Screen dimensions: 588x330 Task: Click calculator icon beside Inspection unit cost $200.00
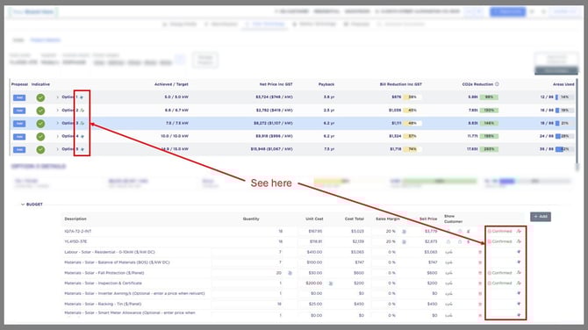click(x=330, y=283)
